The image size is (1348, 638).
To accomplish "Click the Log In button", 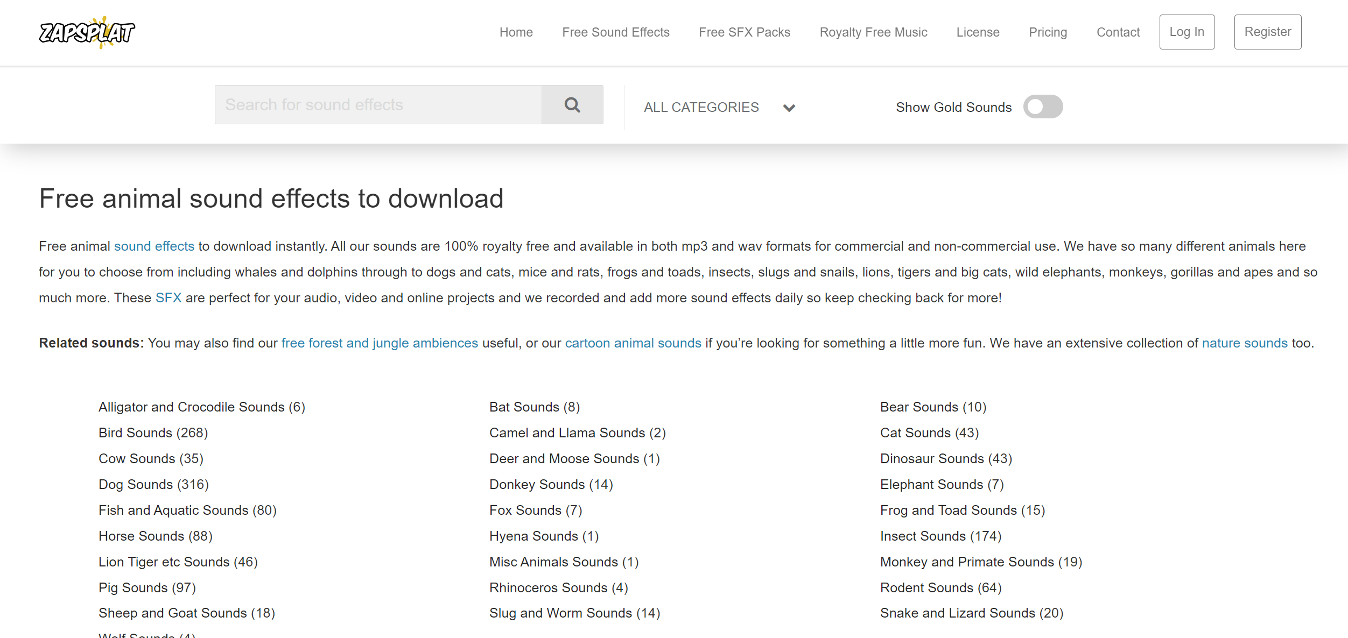I will tap(1186, 32).
